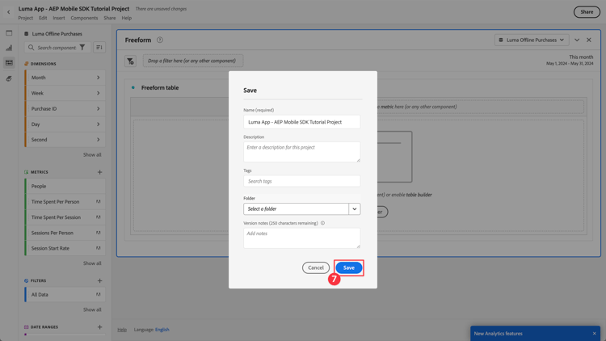This screenshot has height=341, width=606.
Task: Click the New Analytics features notification
Action: tap(535, 333)
